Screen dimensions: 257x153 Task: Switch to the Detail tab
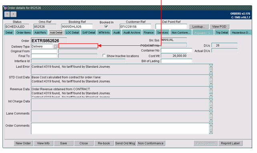click(9, 33)
